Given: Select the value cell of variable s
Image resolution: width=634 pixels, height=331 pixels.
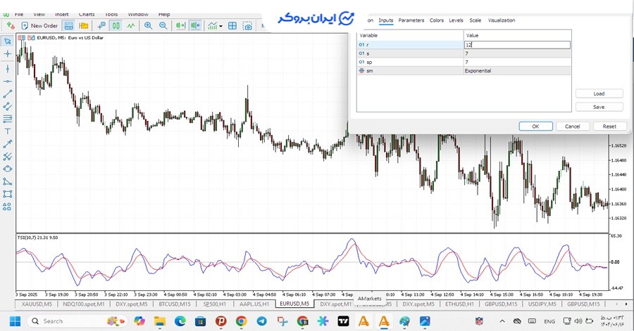Looking at the screenshot, I should pyautogui.click(x=517, y=53).
